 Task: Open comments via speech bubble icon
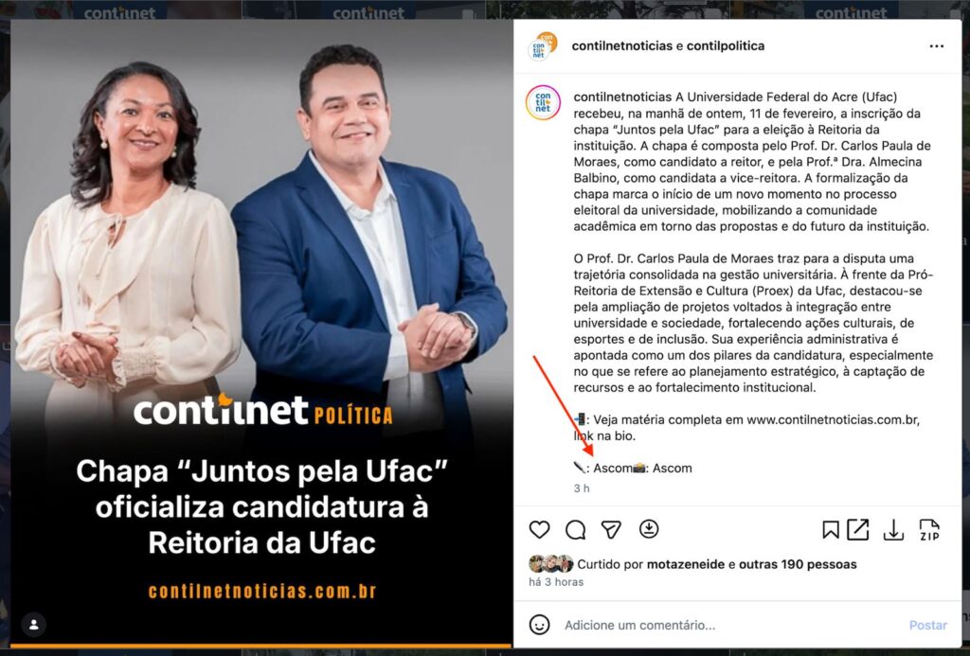click(x=575, y=530)
